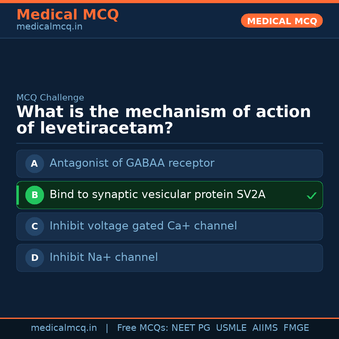Select the green letter B circle

pyautogui.click(x=35, y=195)
